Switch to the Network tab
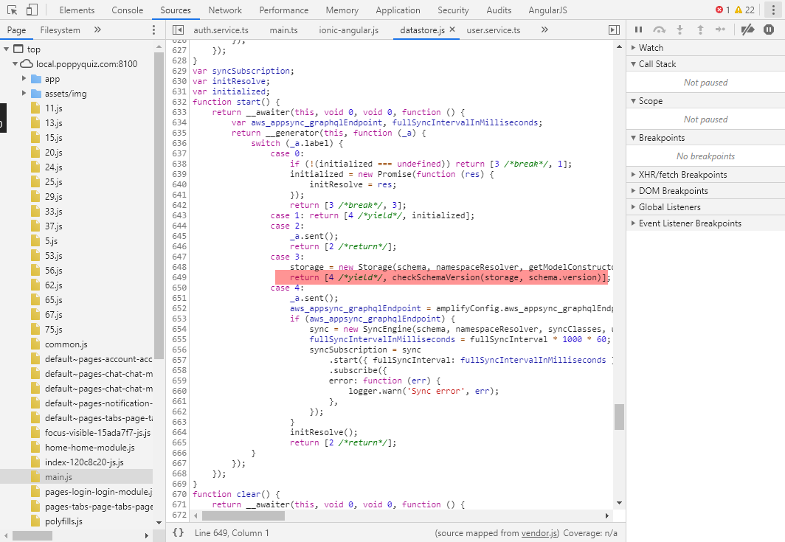The image size is (785, 542). click(225, 10)
